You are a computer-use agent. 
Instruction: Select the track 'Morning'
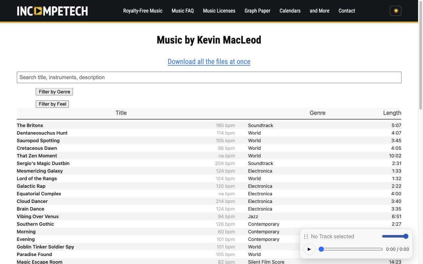pos(26,232)
